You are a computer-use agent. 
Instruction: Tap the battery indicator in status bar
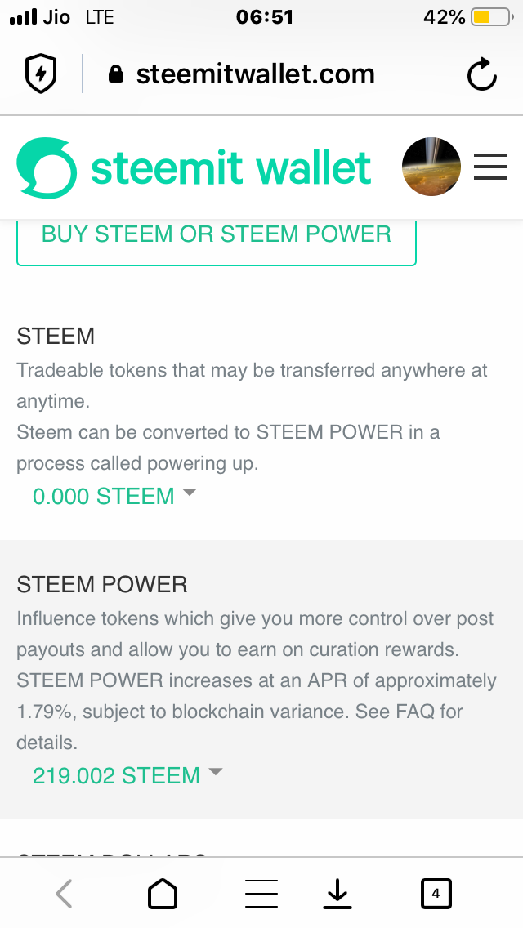point(493,17)
